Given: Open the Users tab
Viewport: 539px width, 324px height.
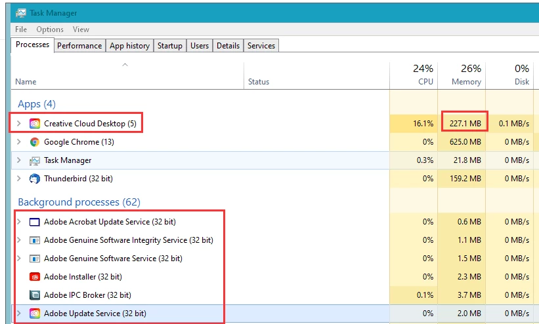Looking at the screenshot, I should click(200, 46).
